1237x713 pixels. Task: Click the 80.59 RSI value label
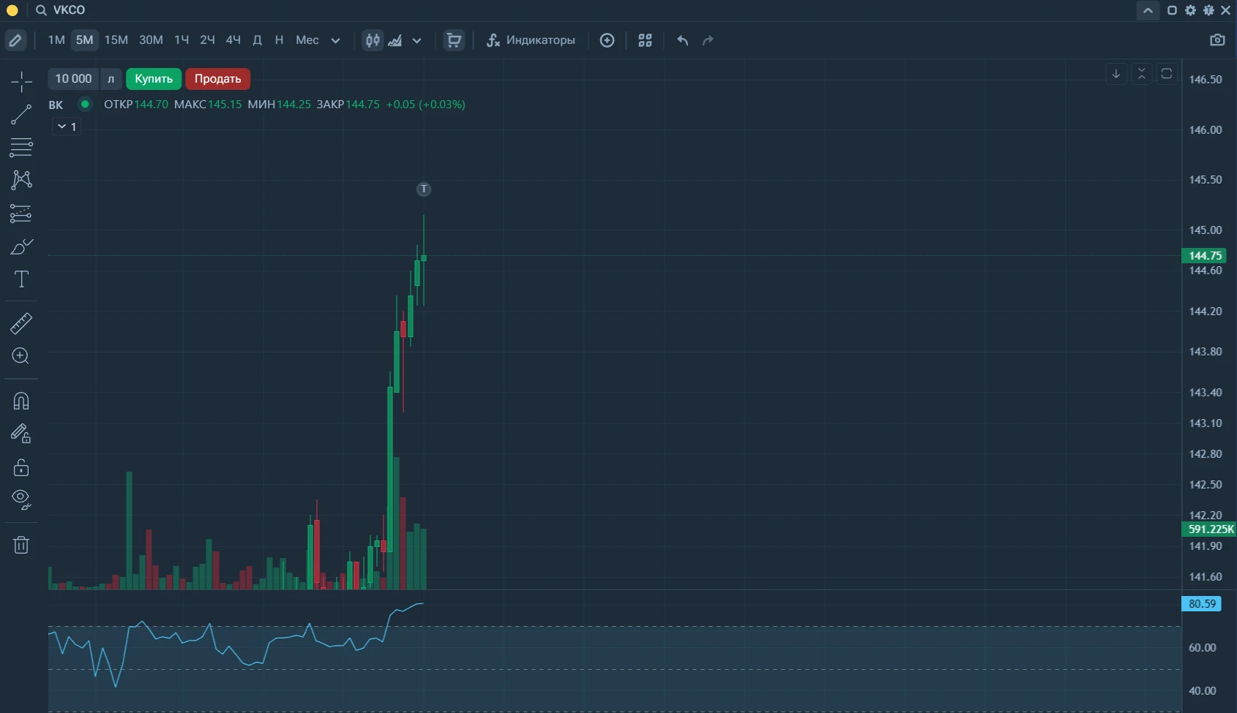point(1202,603)
